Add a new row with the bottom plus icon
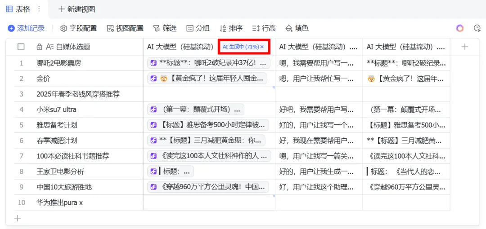Screen dimensions: 486x229 click(x=18, y=218)
